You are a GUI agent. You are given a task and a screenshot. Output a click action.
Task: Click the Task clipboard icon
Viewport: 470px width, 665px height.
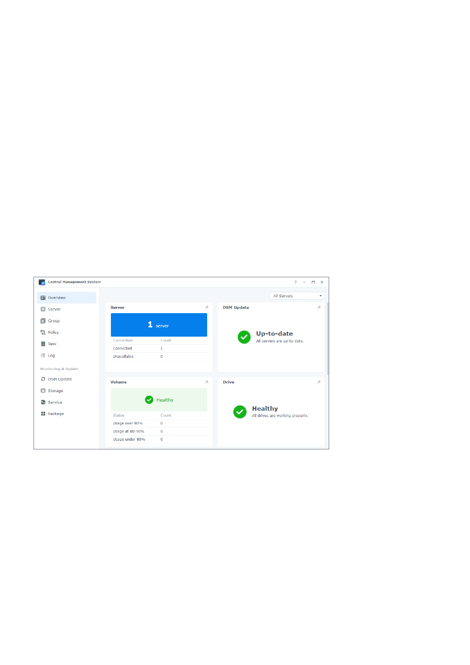pos(43,344)
